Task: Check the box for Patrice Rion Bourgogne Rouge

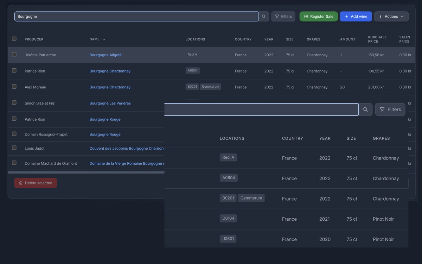Action: [14, 119]
